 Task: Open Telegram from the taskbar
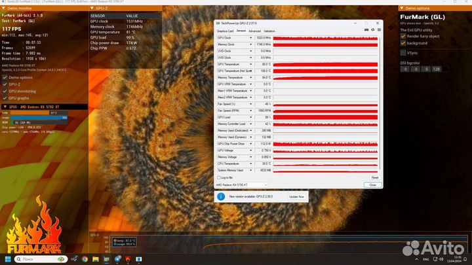(x=117, y=259)
